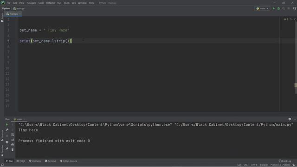Click the wrench icon in Run panel
This screenshot has height=167, width=297.
[x=7, y=130]
